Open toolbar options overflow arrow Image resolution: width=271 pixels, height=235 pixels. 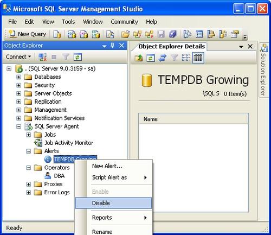tap(245, 37)
